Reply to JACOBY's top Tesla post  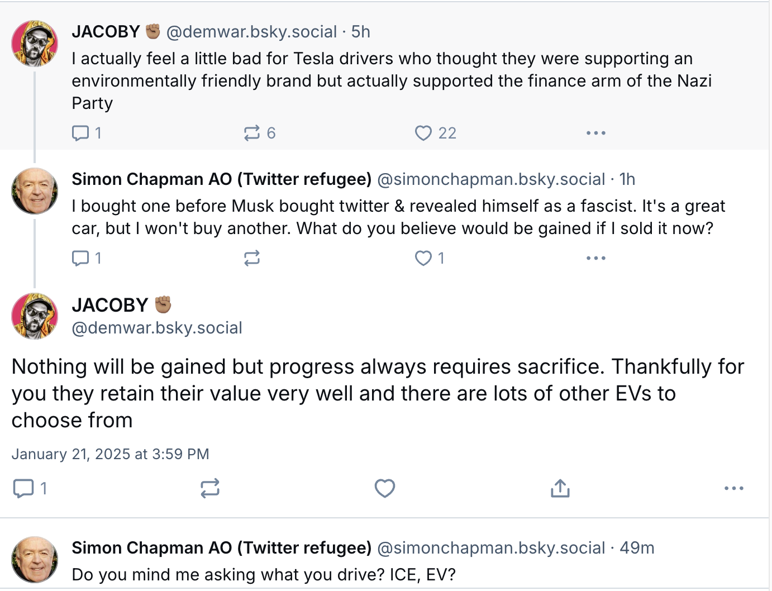[x=81, y=133]
